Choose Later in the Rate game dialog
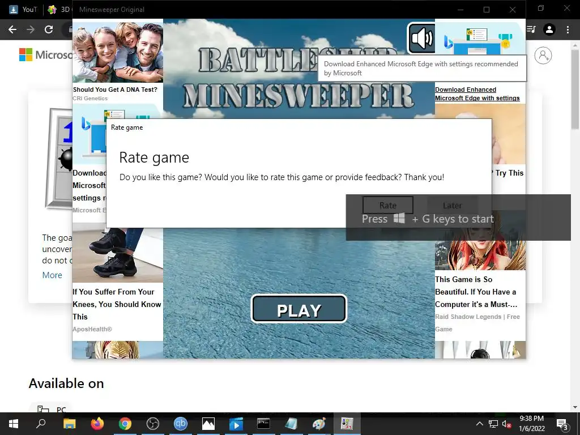This screenshot has height=435, width=580. [x=452, y=205]
